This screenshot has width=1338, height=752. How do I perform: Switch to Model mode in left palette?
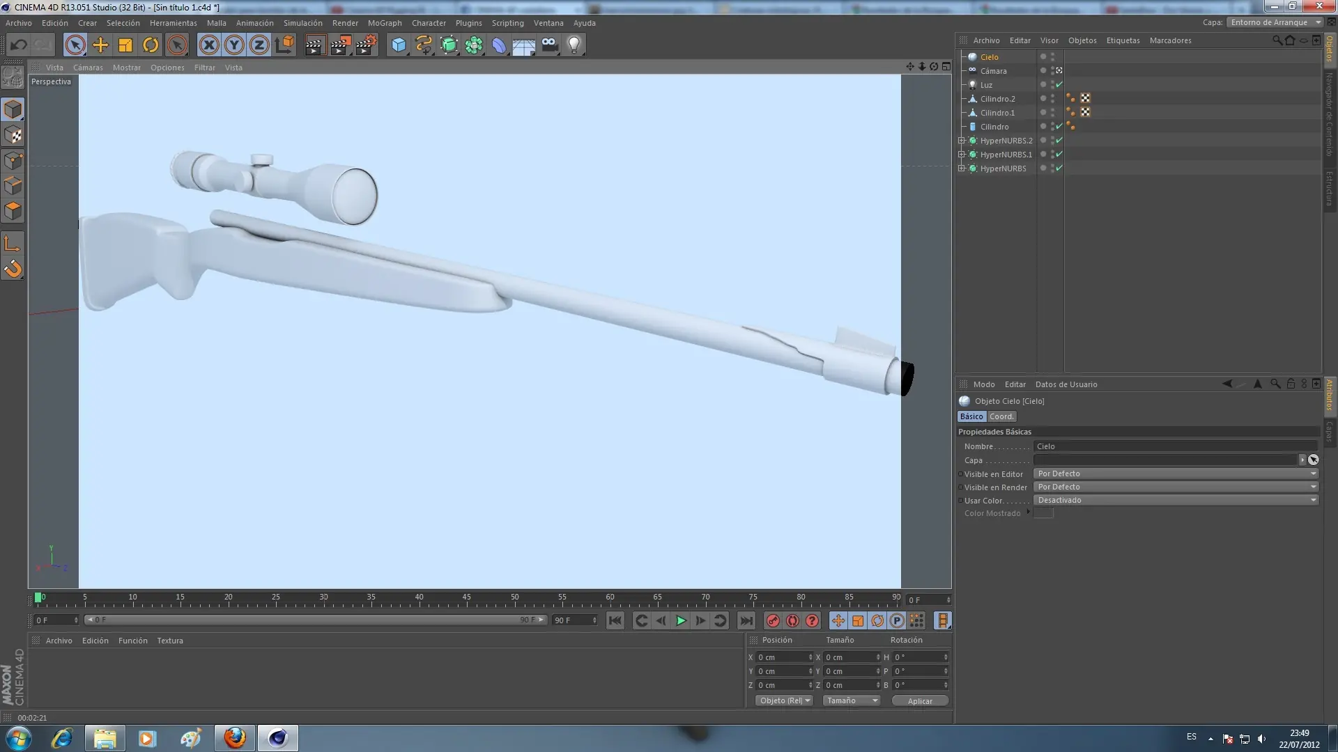coord(13,110)
